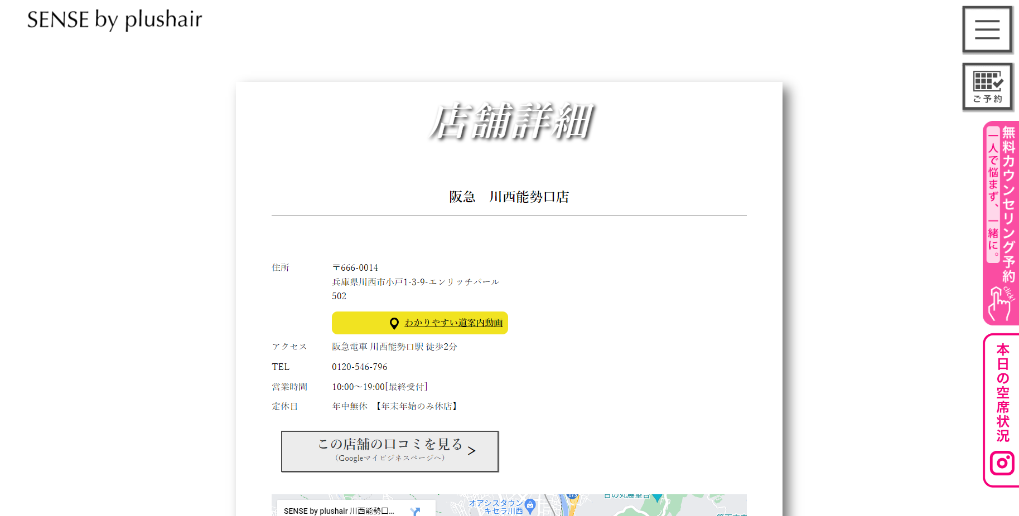Click the pointing hand icon on pink banner
This screenshot has width=1019, height=516.
[999, 304]
